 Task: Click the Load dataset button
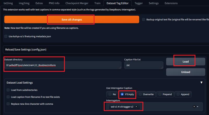[185, 61]
